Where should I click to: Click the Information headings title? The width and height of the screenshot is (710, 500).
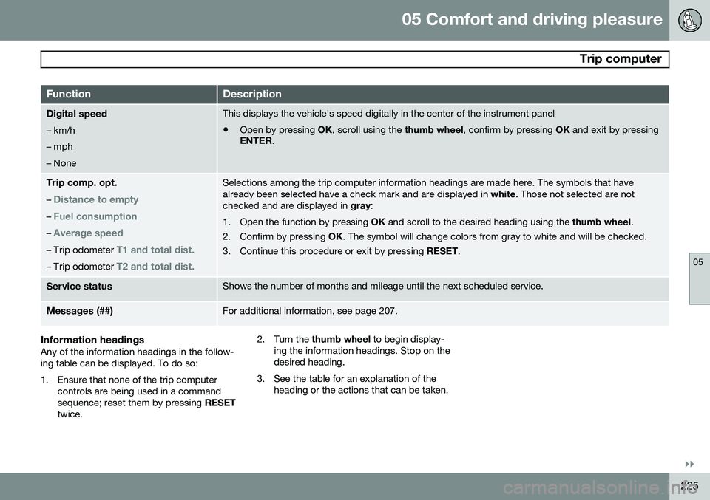click(x=92, y=340)
